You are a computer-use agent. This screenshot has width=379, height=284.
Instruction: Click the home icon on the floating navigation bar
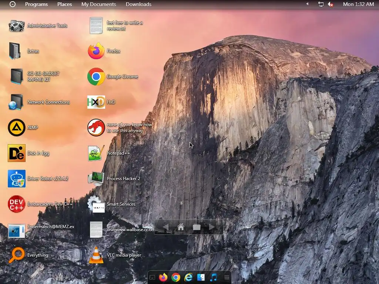click(x=181, y=227)
